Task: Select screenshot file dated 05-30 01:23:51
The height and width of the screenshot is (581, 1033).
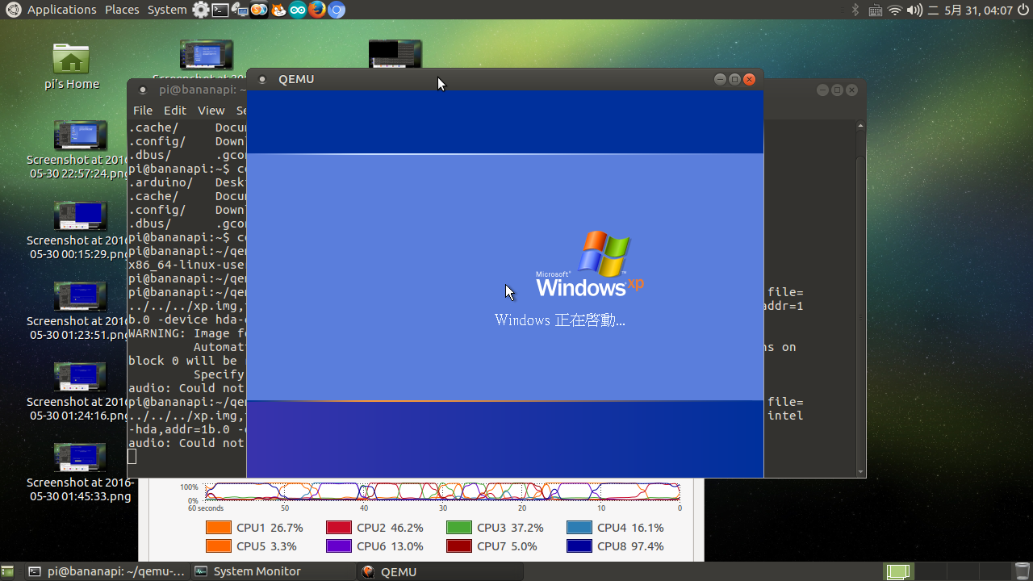Action: pyautogui.click(x=80, y=311)
